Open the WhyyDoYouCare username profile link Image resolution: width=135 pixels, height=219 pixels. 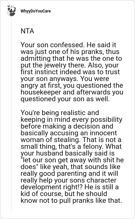point(36,11)
